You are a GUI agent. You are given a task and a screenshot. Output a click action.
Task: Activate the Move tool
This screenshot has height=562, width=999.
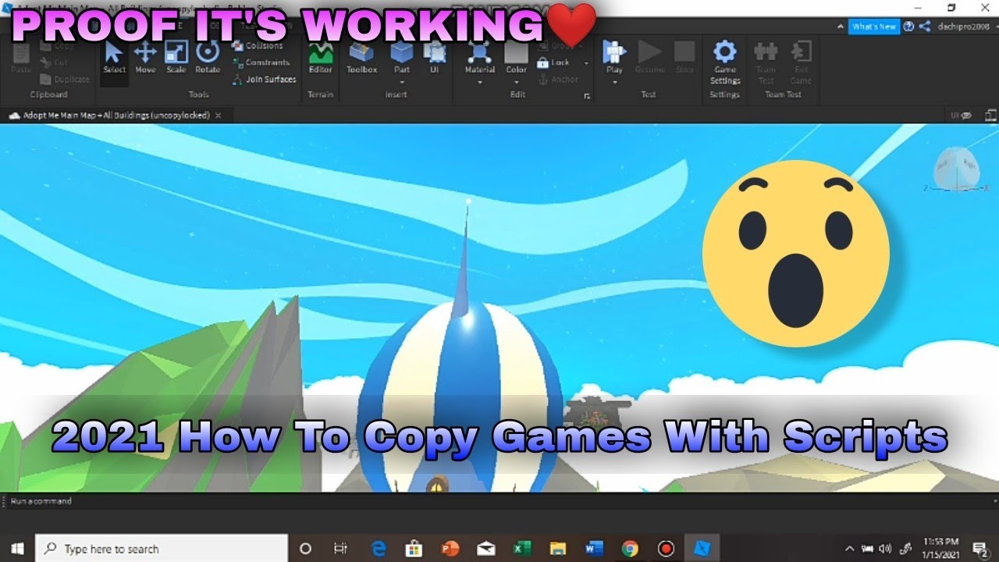[x=145, y=57]
